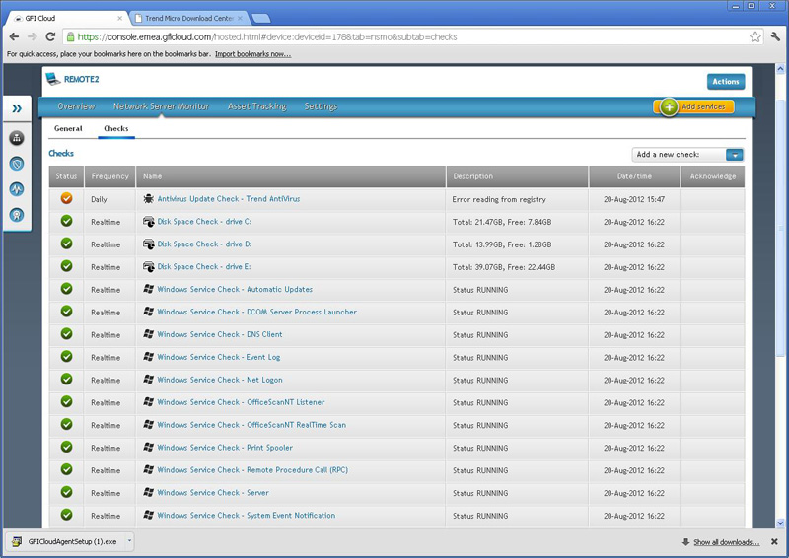
Task: Open the heartbeat monitor sidebar icon
Action: 17,189
